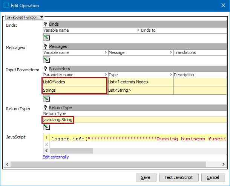Cancel the Edit Operation dialog

pos(213,177)
